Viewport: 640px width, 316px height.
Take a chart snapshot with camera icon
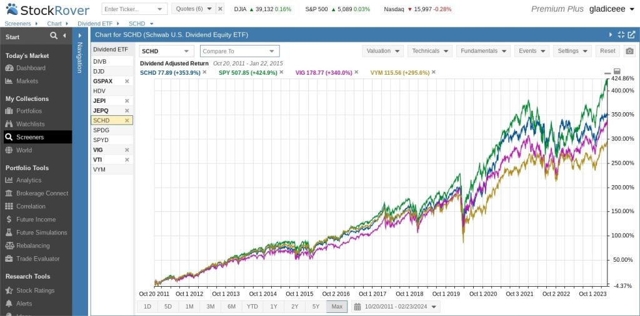pyautogui.click(x=629, y=51)
